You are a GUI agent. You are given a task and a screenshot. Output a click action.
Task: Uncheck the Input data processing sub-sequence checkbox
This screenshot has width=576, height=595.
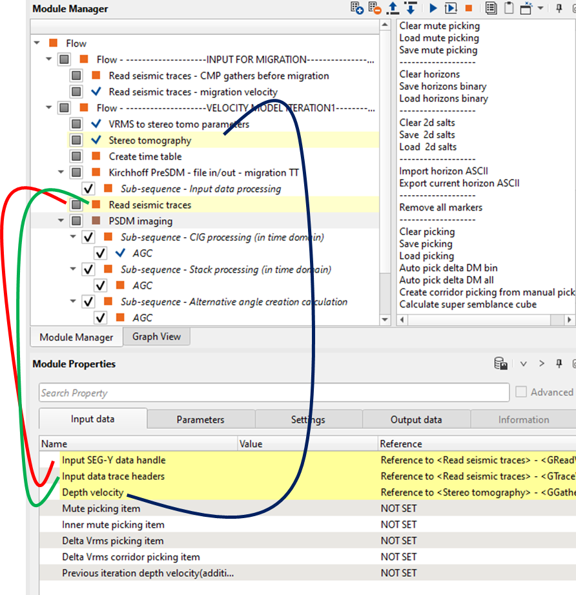pyautogui.click(x=88, y=189)
